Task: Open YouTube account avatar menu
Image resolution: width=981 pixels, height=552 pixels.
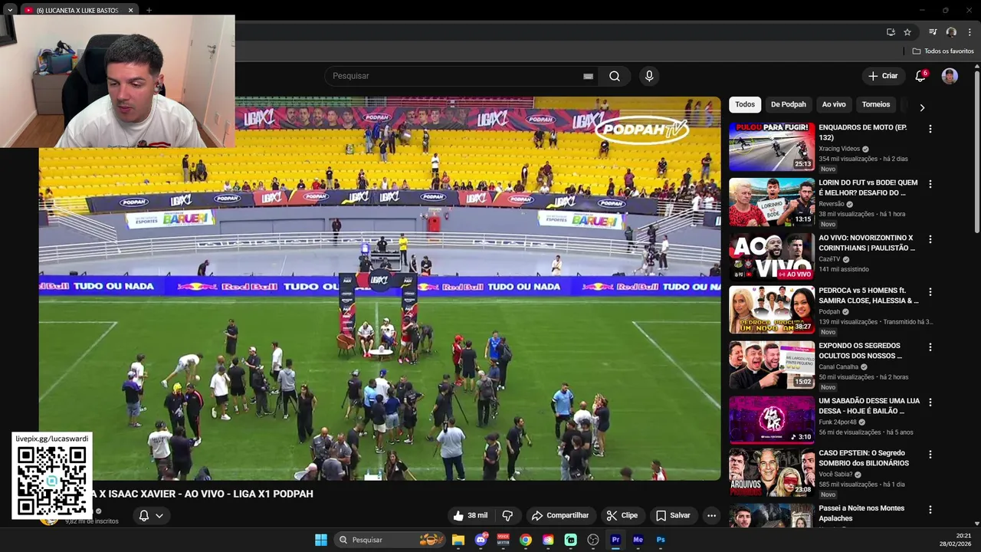Action: click(950, 76)
